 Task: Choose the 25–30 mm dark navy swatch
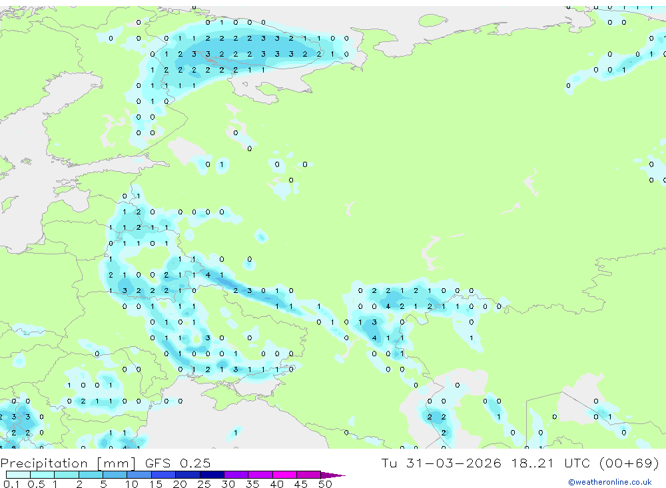tap(212, 475)
